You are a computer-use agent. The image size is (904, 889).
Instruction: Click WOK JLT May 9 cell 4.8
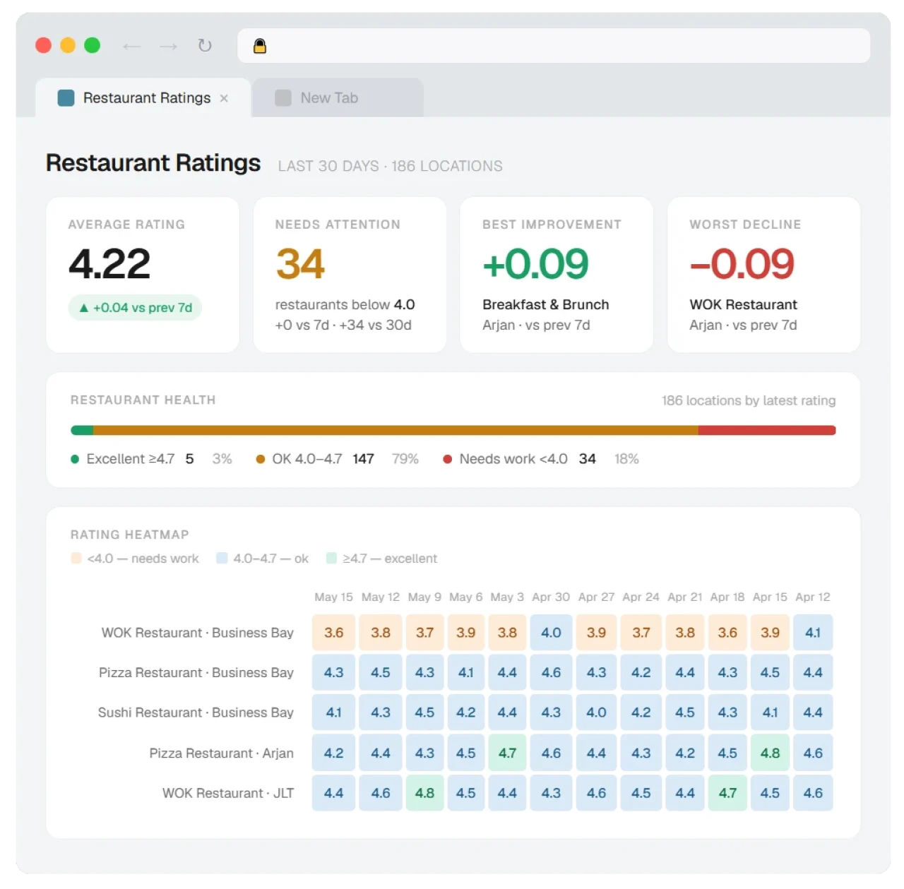coord(424,793)
